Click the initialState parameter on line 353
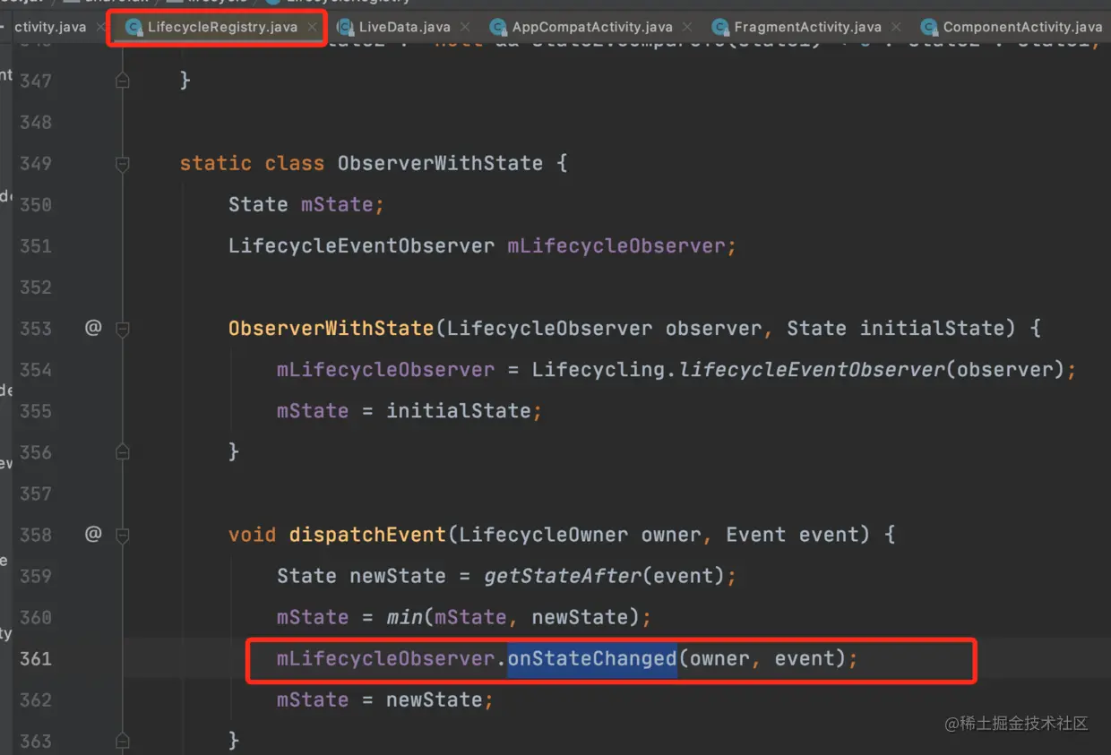The image size is (1111, 755). (931, 328)
